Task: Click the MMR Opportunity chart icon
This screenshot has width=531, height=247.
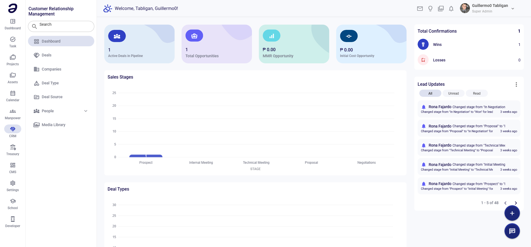Action: (x=272, y=36)
